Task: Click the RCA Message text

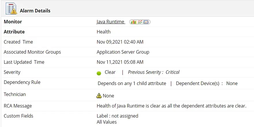Action: 172,106
